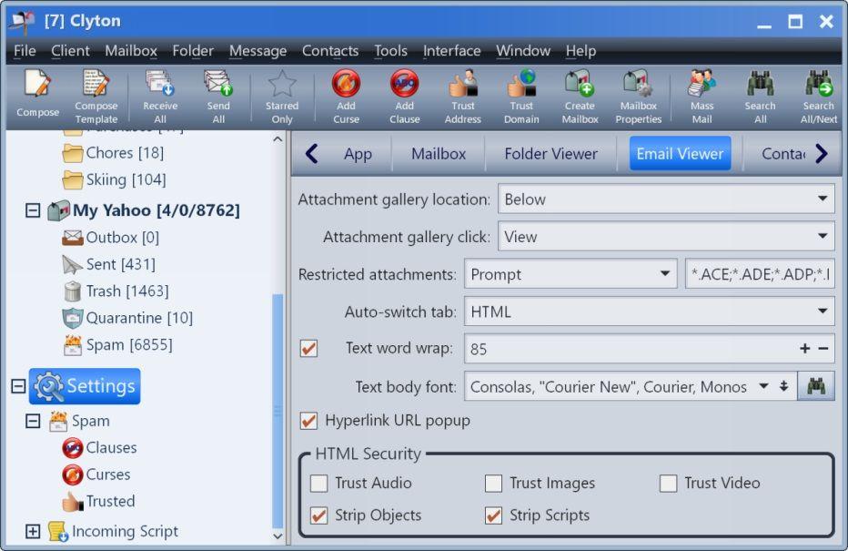Select the Settings node in tree
Image resolution: width=848 pixels, height=551 pixels.
(86, 386)
